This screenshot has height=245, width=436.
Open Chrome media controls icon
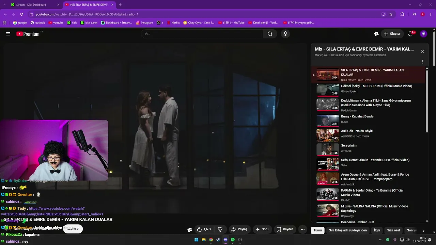(414, 14)
